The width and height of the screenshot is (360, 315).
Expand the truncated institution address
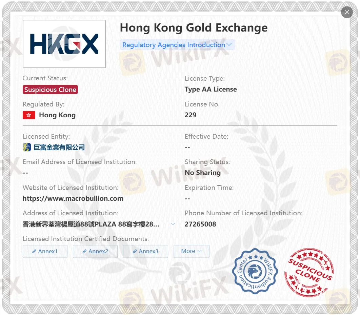pyautogui.click(x=173, y=224)
